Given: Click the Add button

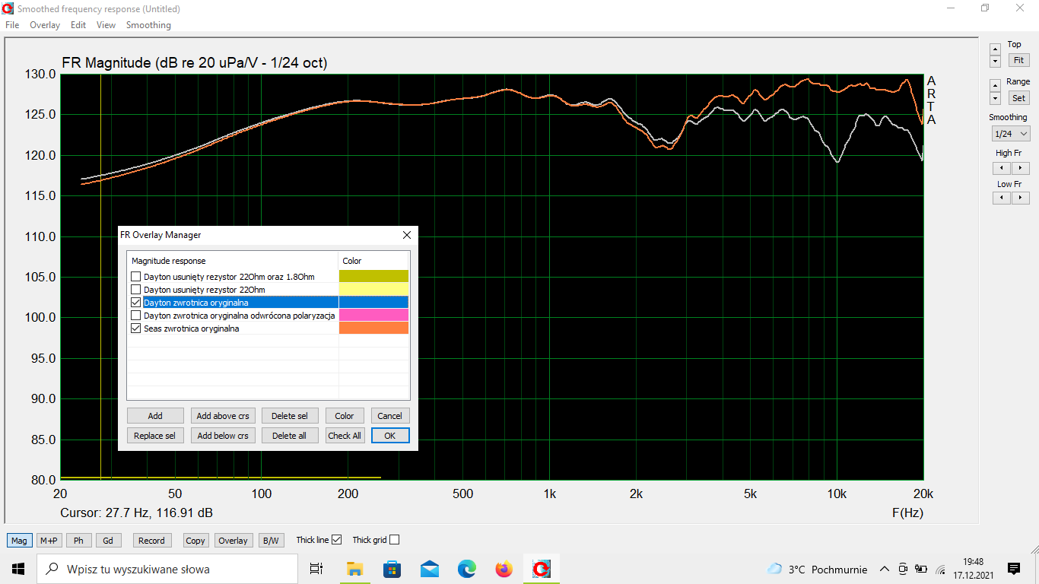Looking at the screenshot, I should coord(155,416).
